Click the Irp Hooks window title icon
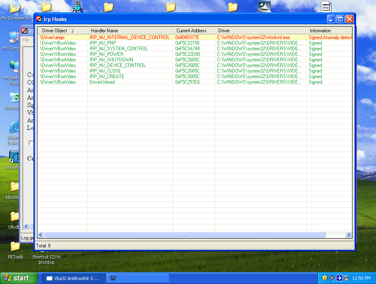 [39, 19]
